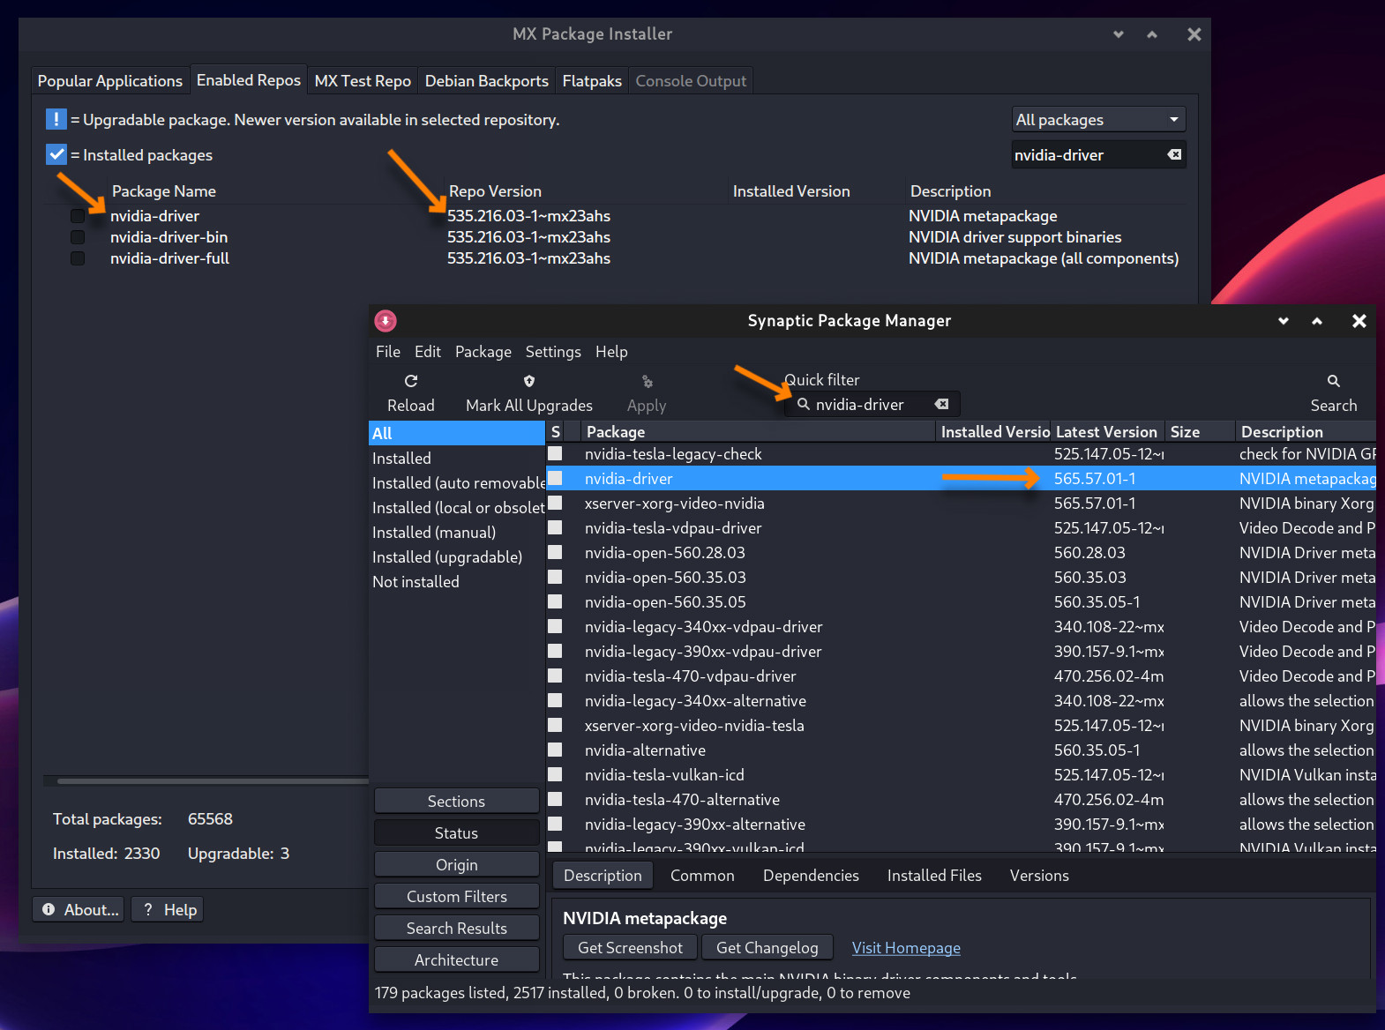Mark the nvidia-open-560.28.03 status box
Image resolution: width=1385 pixels, height=1030 pixels.
tap(555, 552)
